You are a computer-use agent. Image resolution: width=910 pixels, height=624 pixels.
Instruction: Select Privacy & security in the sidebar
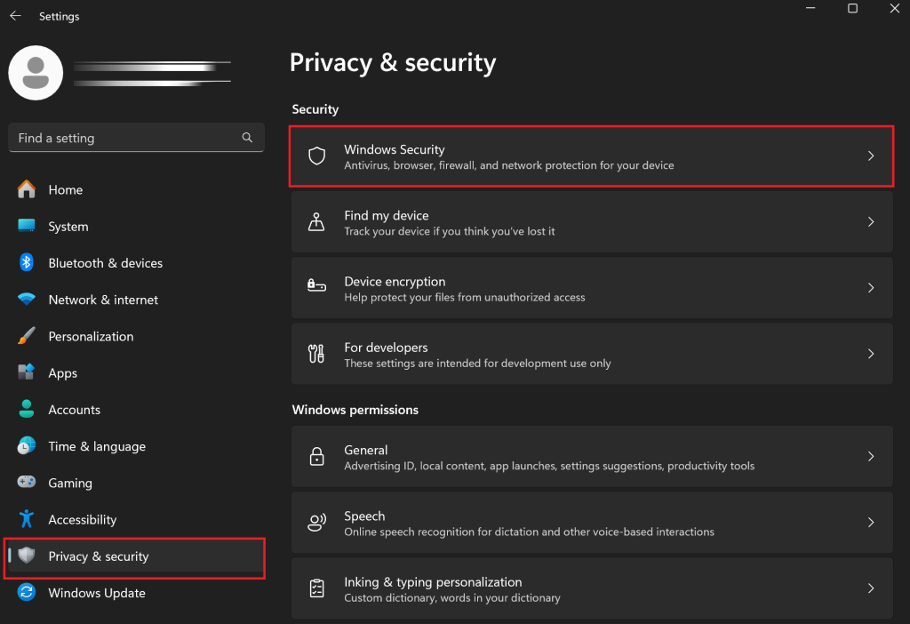click(x=100, y=556)
